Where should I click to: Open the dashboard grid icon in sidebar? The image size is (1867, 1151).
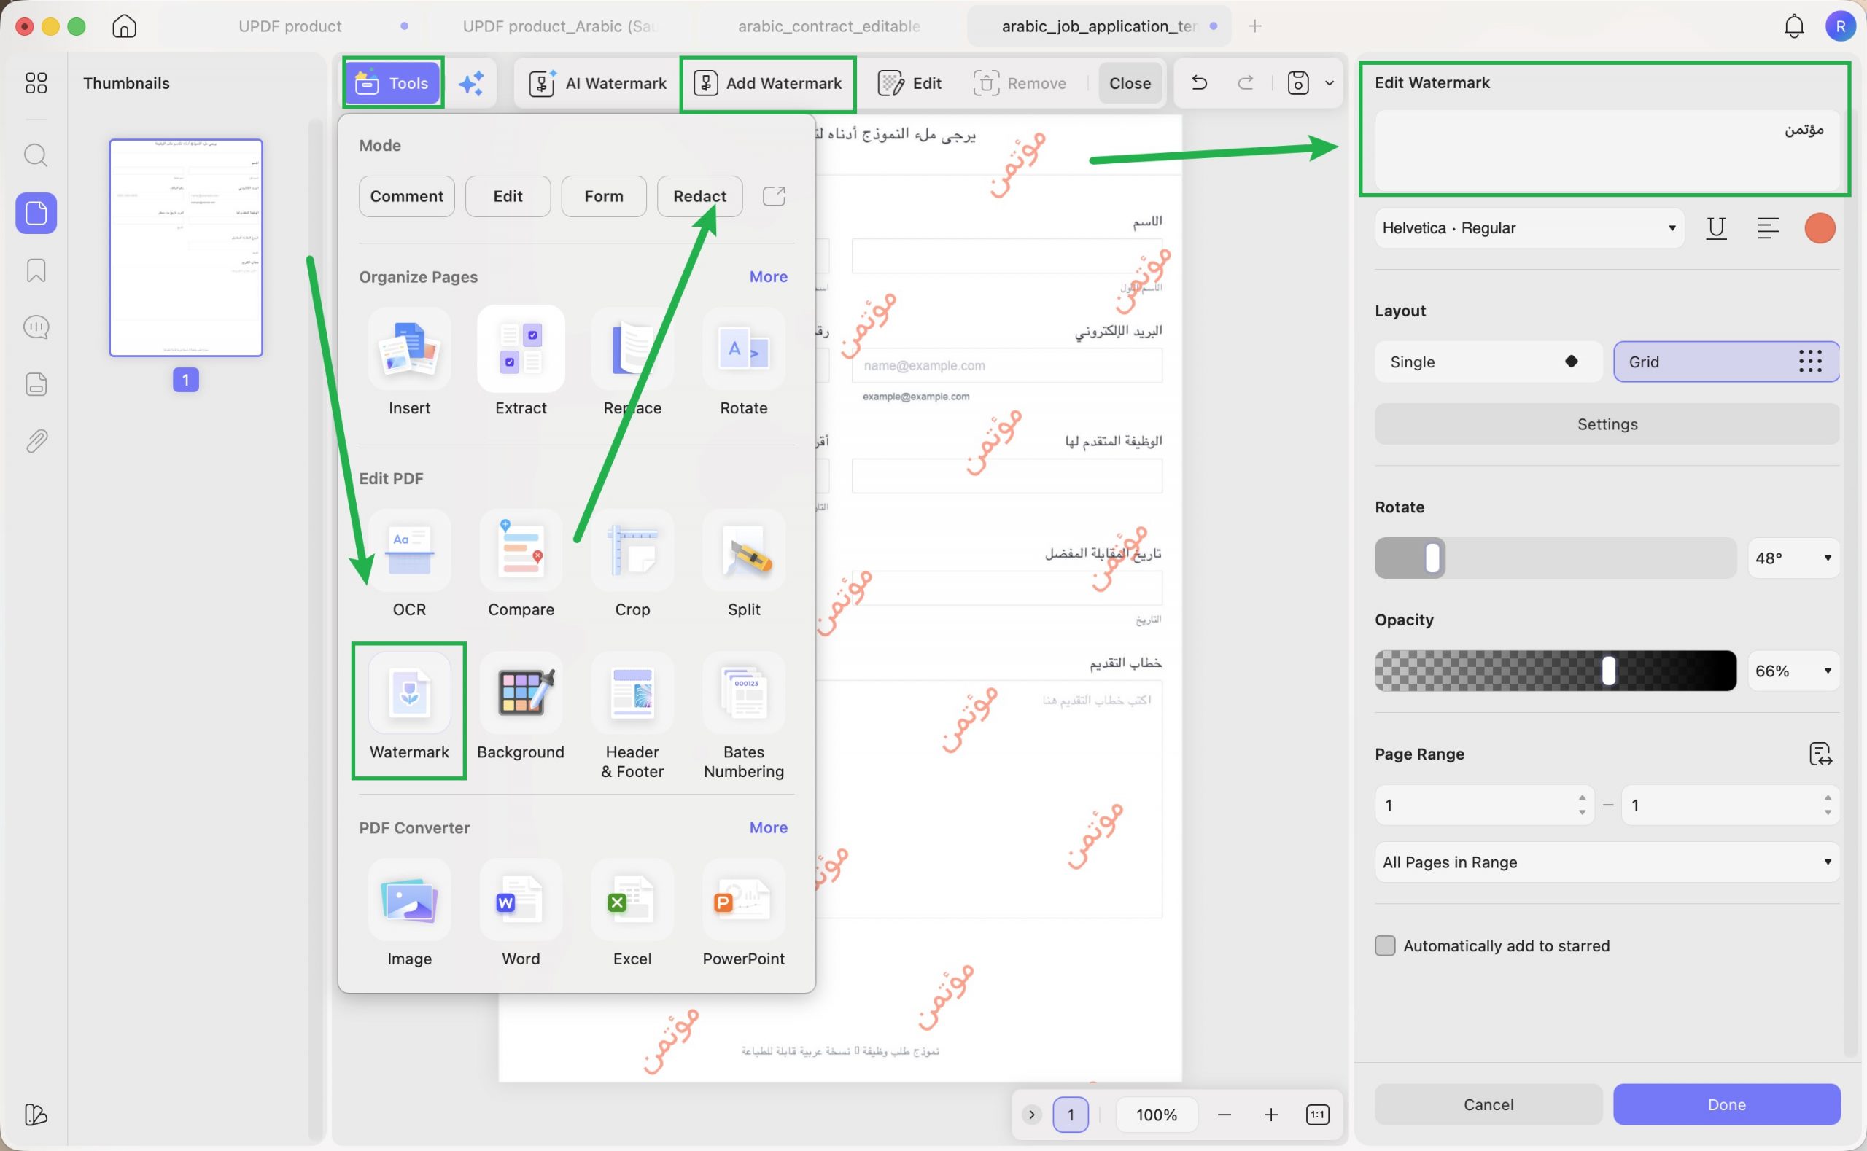tap(36, 83)
